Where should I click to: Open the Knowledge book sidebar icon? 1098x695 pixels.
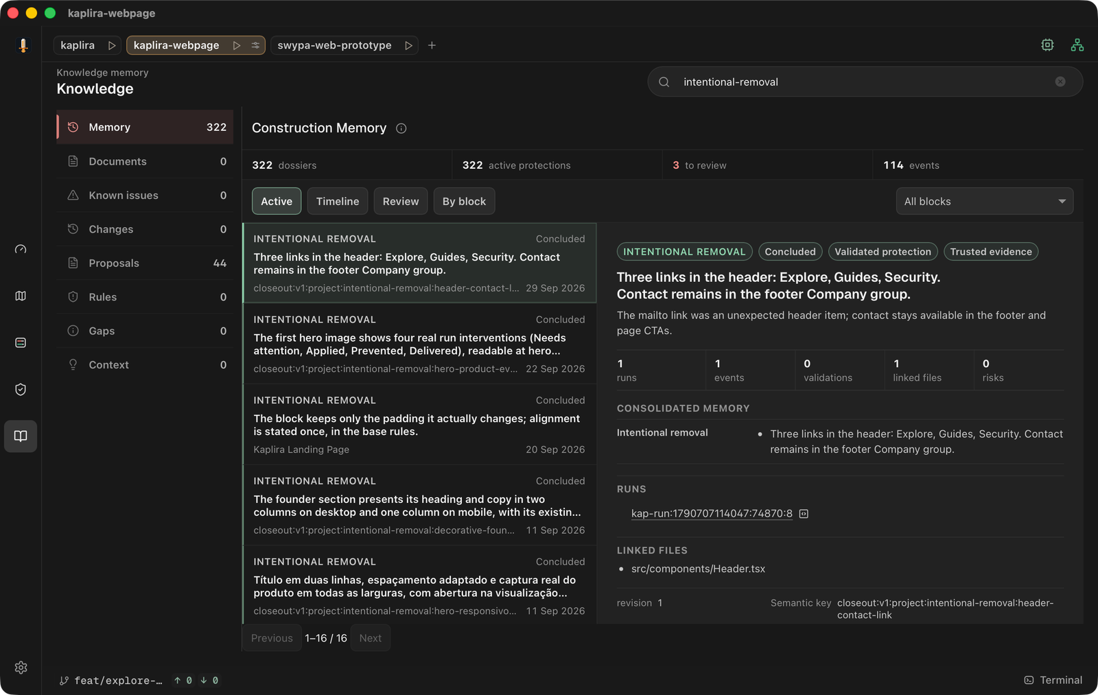pyautogui.click(x=21, y=436)
